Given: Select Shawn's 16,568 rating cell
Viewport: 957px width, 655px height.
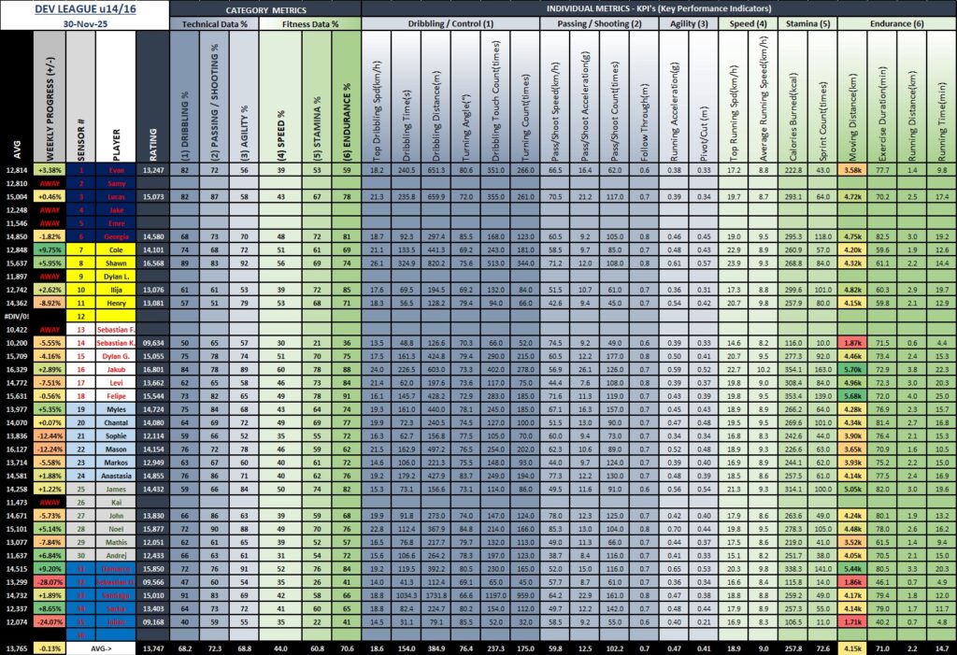Looking at the screenshot, I should point(152,263).
